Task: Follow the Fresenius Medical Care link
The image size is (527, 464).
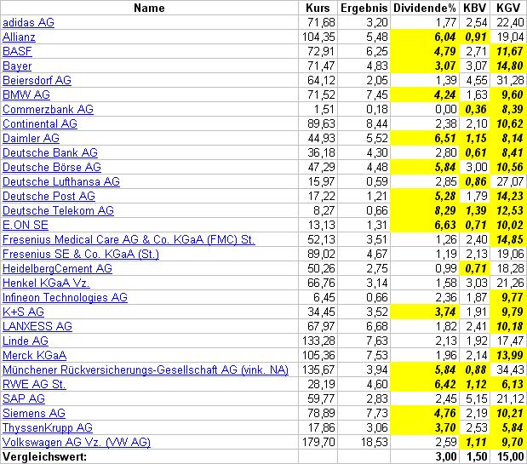Action: pos(129,239)
